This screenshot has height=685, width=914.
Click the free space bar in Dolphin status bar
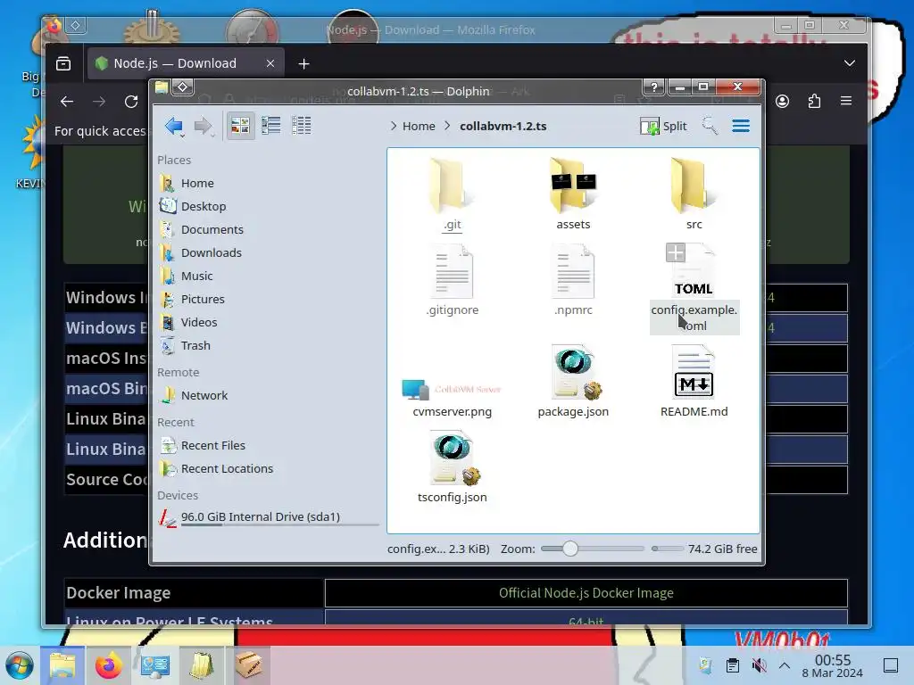[668, 549]
